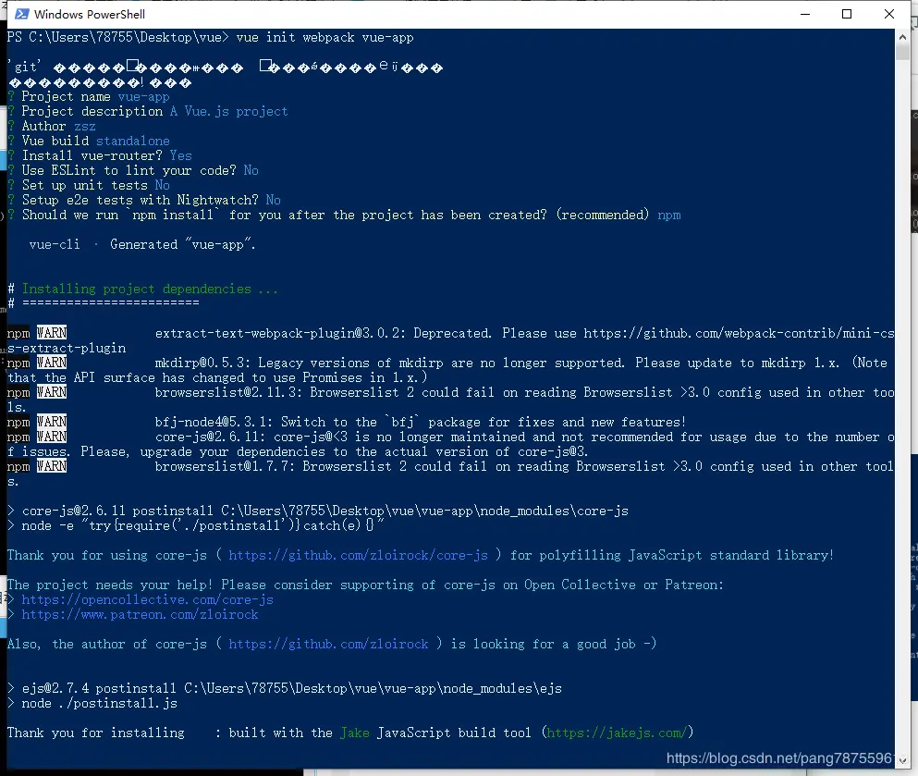Viewport: 918px width, 776px height.
Task: Open the github.com/zloirock author link
Action: point(328,645)
